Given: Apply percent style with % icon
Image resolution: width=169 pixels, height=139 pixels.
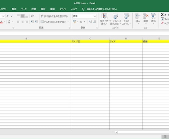Looking at the screenshot, I should tap(81, 22).
